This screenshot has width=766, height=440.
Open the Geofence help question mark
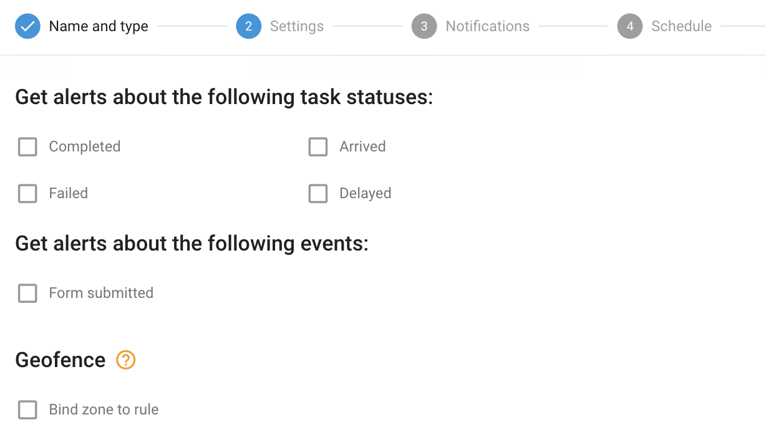tap(126, 360)
